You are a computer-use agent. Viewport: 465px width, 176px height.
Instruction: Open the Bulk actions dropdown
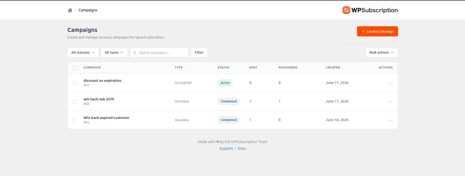(x=382, y=53)
